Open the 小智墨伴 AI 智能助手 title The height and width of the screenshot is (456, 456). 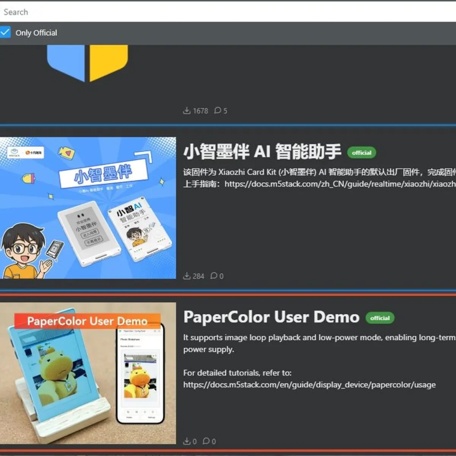point(262,152)
